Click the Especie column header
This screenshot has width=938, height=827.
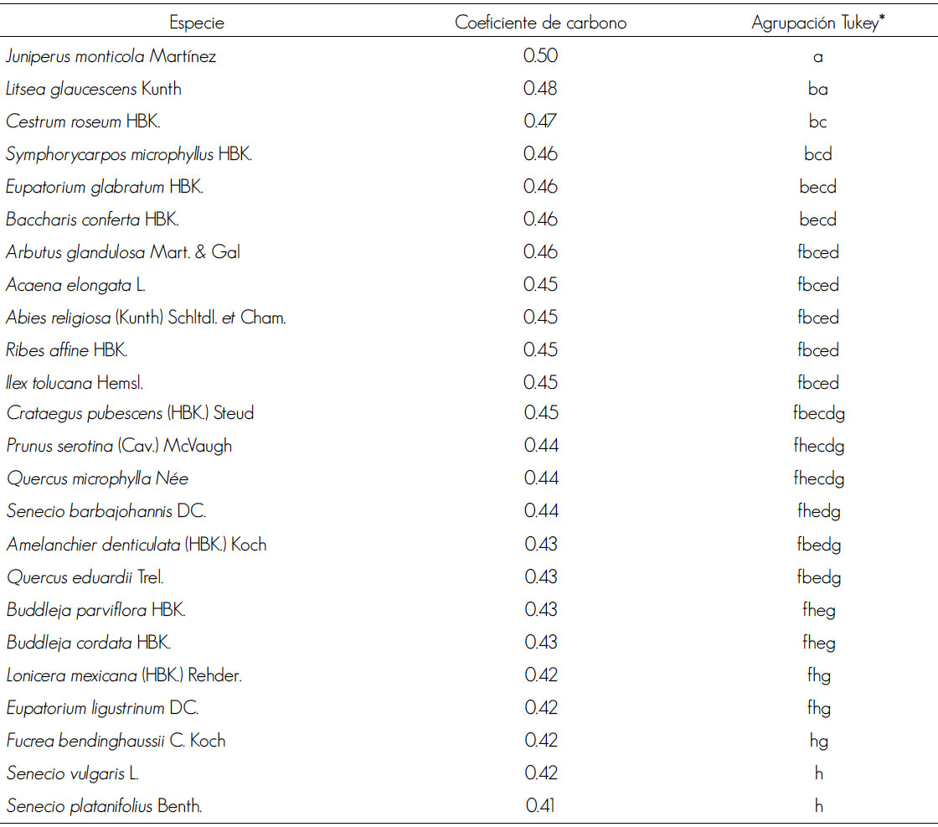(197, 23)
